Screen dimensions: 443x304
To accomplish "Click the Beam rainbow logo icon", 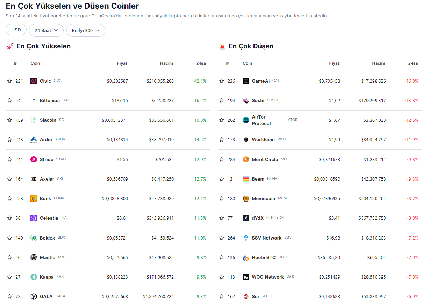I will click(x=246, y=179).
